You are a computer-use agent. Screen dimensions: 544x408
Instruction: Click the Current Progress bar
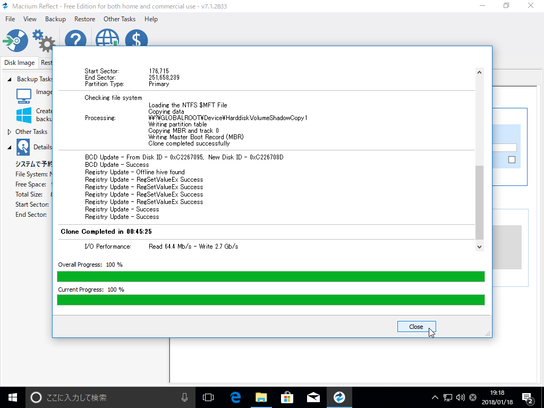pyautogui.click(x=270, y=300)
